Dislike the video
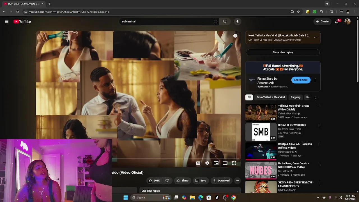This screenshot has height=202, width=359. (x=167, y=181)
